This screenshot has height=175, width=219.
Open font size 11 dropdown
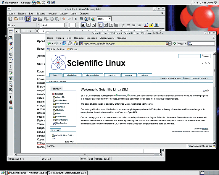[78, 25]
